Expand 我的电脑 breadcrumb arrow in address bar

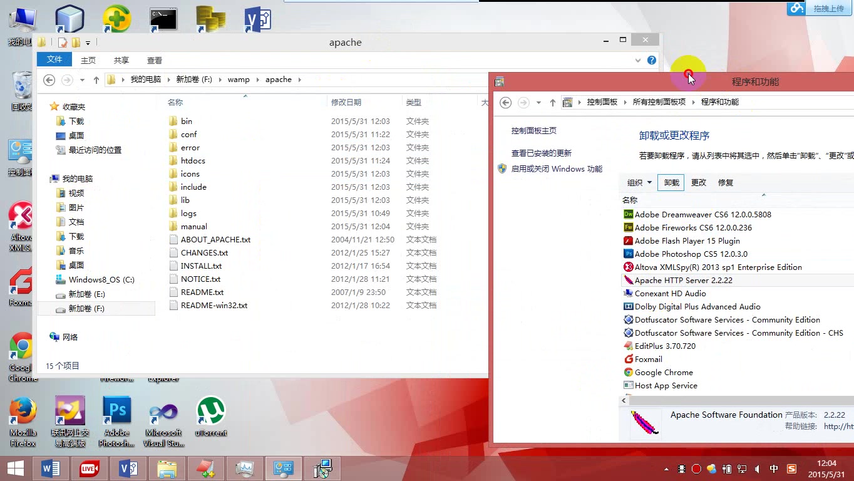pos(168,80)
